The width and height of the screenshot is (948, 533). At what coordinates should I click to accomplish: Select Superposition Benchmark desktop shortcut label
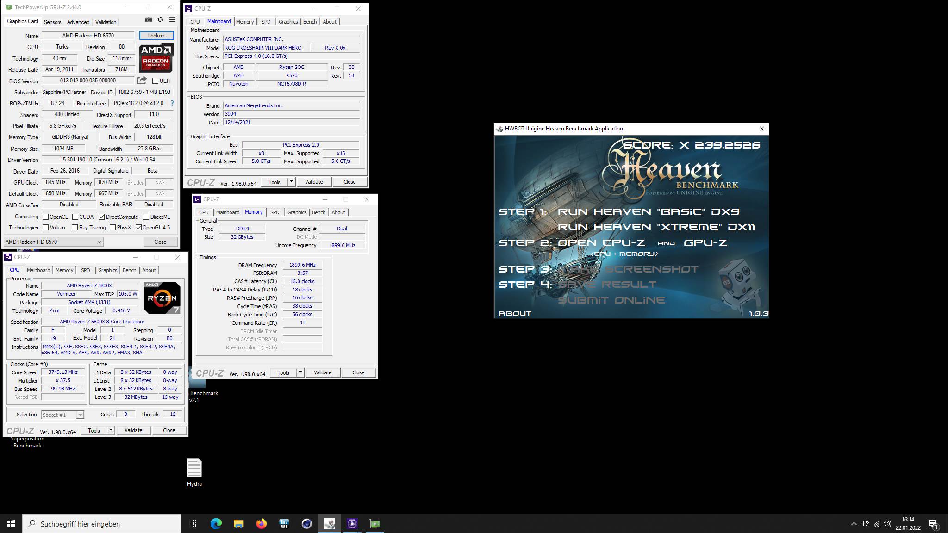(27, 442)
